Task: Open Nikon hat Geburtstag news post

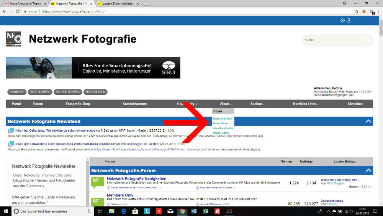Action: click(x=59, y=130)
